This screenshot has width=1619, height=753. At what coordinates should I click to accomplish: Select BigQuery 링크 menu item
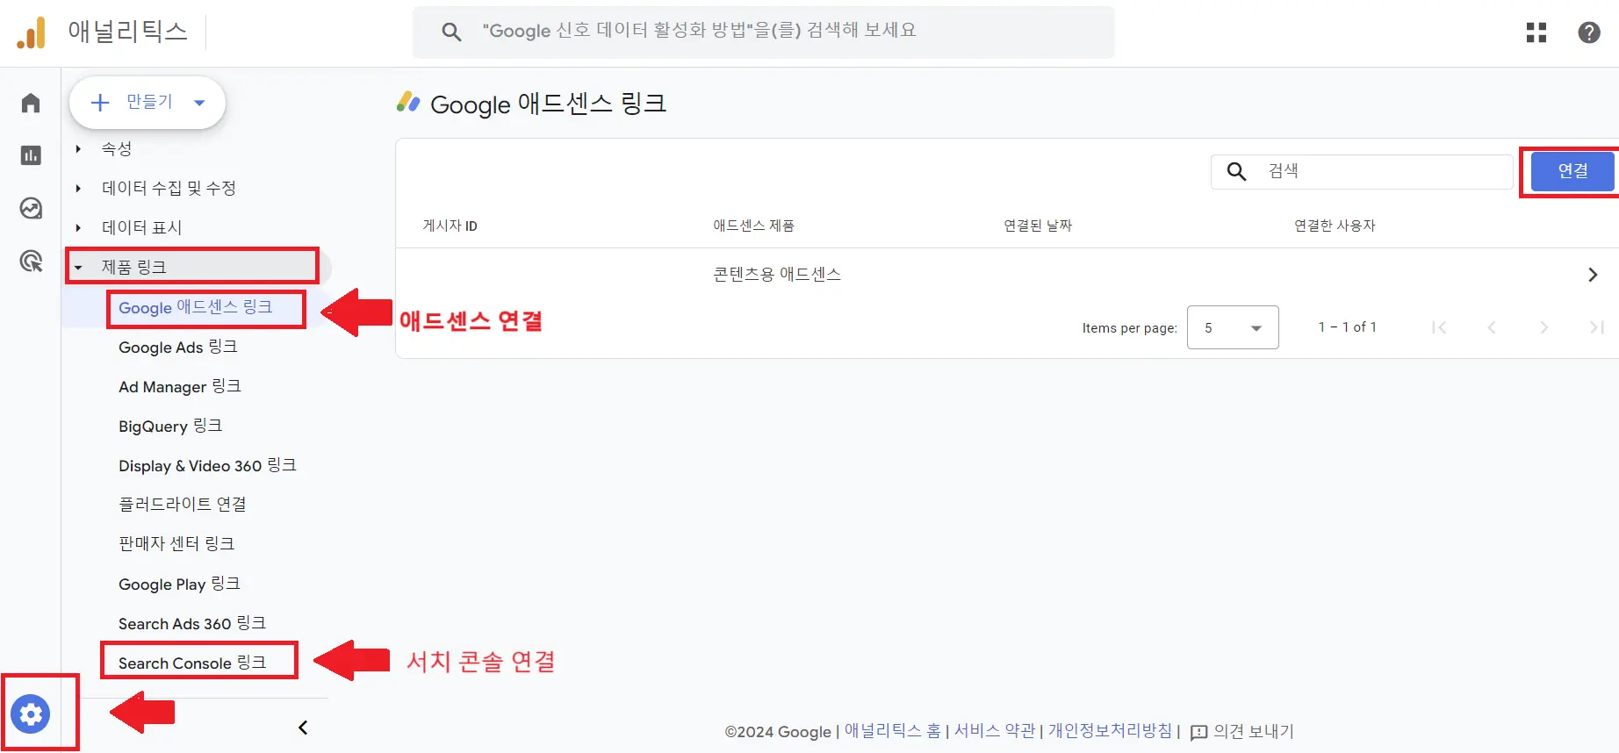(x=170, y=426)
